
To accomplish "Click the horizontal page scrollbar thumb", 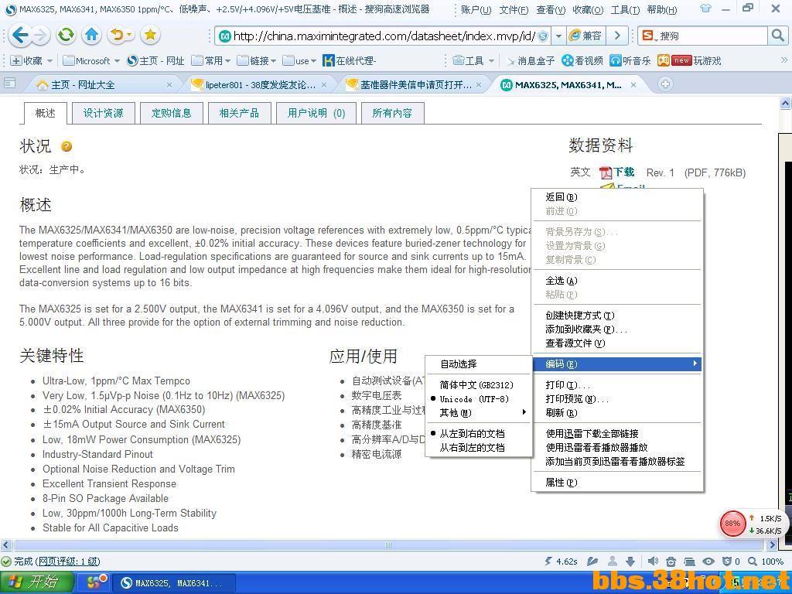I will click(388, 545).
